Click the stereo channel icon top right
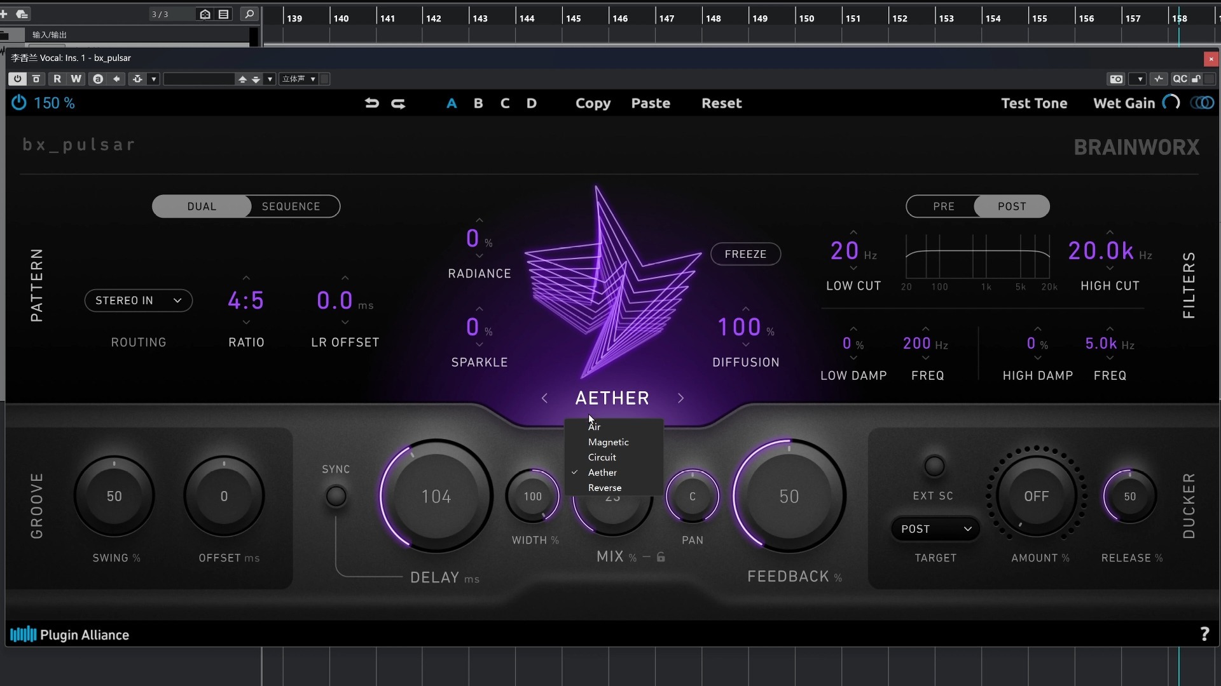Image resolution: width=1221 pixels, height=686 pixels. pos(1203,102)
